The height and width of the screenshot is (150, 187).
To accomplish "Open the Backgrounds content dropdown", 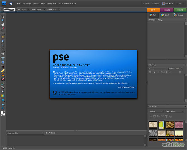I will 174,111.
